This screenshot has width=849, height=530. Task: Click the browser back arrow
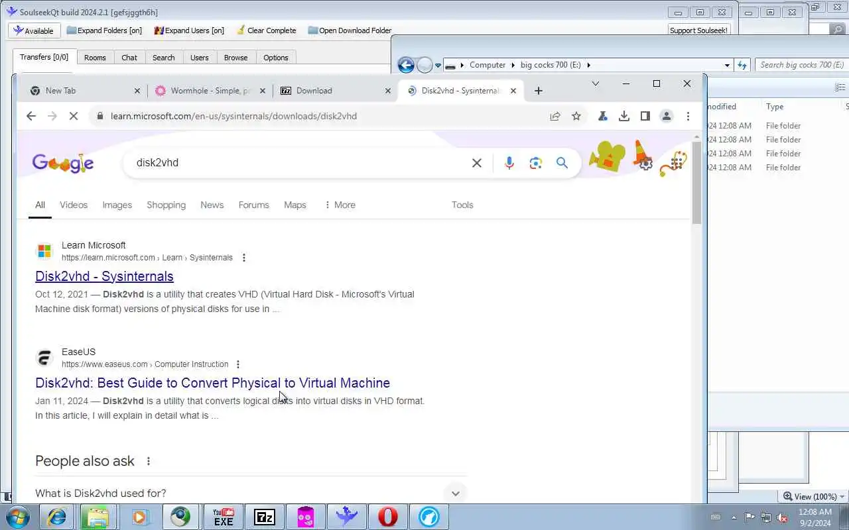tap(31, 116)
